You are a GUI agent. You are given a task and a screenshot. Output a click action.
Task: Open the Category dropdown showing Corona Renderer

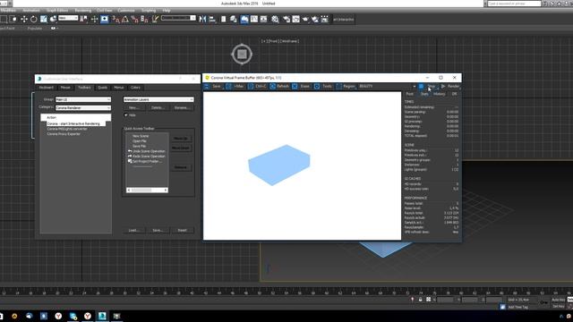coord(83,107)
